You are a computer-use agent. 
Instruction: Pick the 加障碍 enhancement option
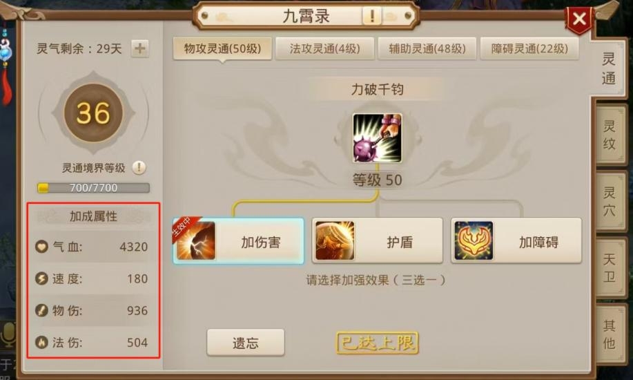pos(516,241)
